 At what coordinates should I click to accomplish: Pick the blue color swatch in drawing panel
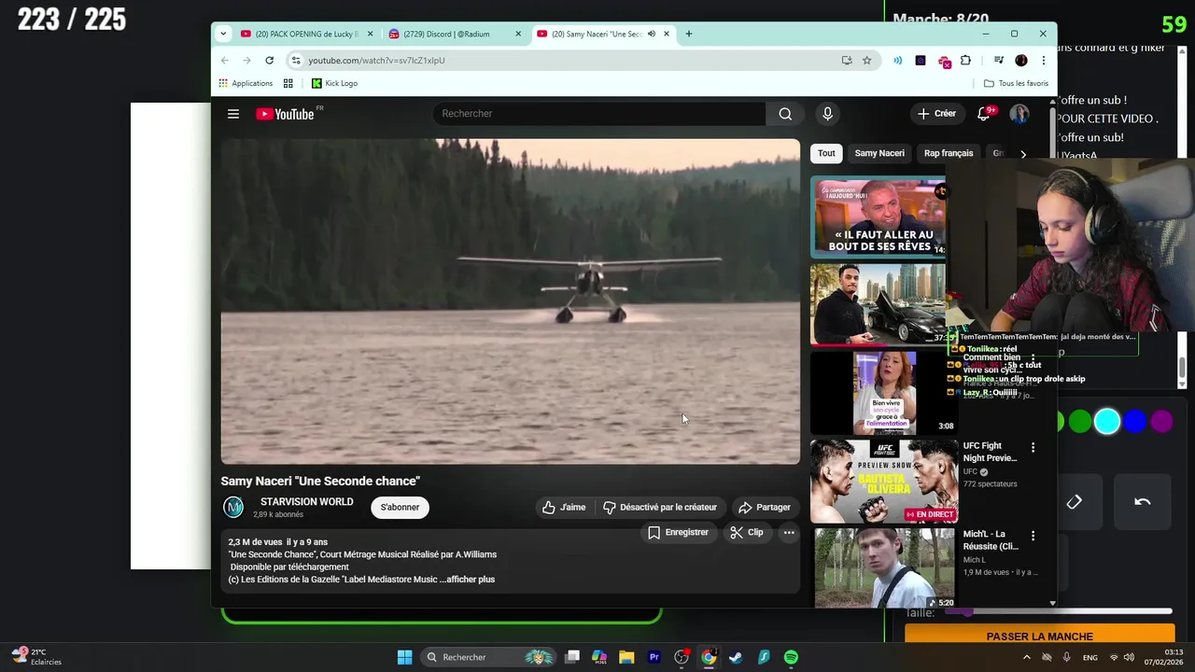point(1134,422)
